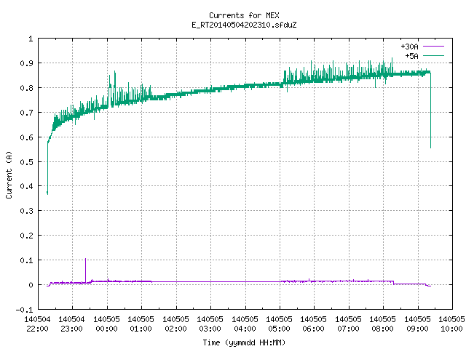This screenshot has width=466, height=349.
Task: Click the y-axis tick label 0.5
Action: pos(26,162)
